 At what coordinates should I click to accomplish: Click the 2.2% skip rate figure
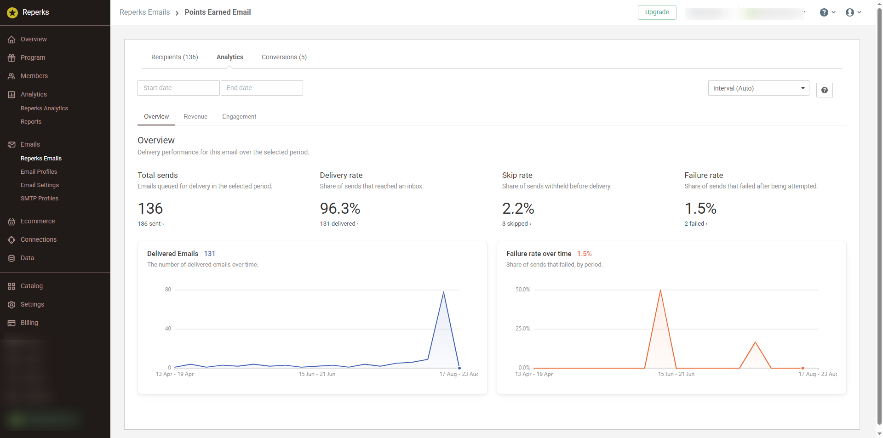[518, 209]
